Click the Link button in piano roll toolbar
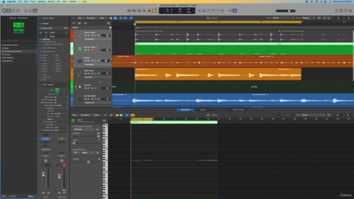This screenshot has height=199, width=354. point(111,115)
